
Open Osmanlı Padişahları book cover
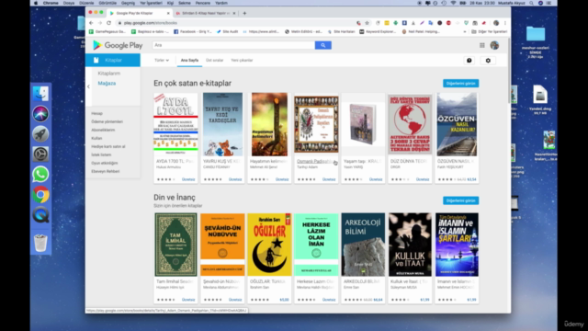pyautogui.click(x=316, y=124)
